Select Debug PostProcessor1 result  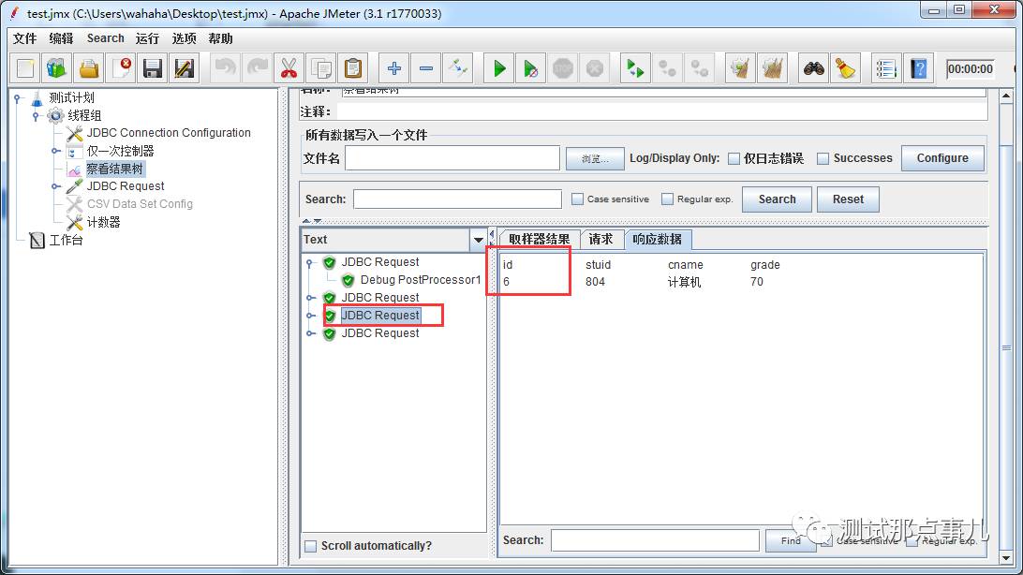click(x=420, y=280)
